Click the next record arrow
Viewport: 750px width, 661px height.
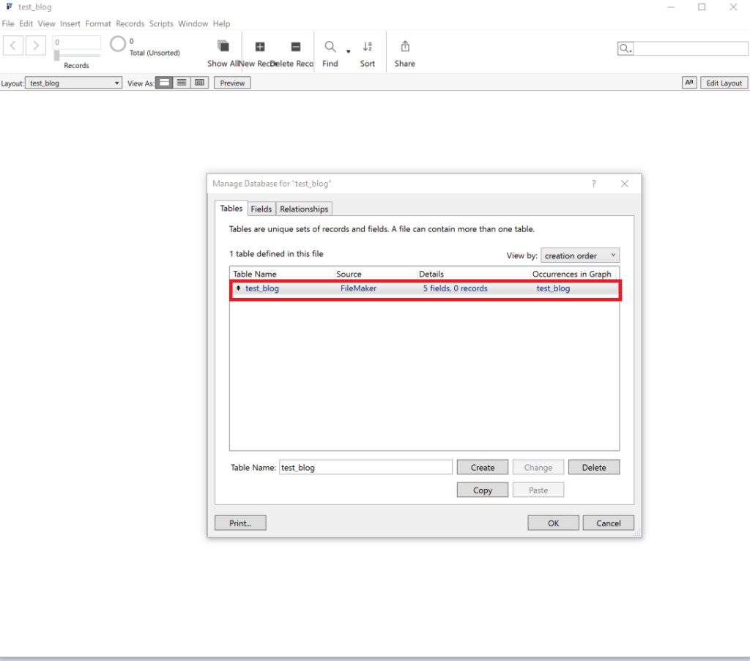point(35,45)
